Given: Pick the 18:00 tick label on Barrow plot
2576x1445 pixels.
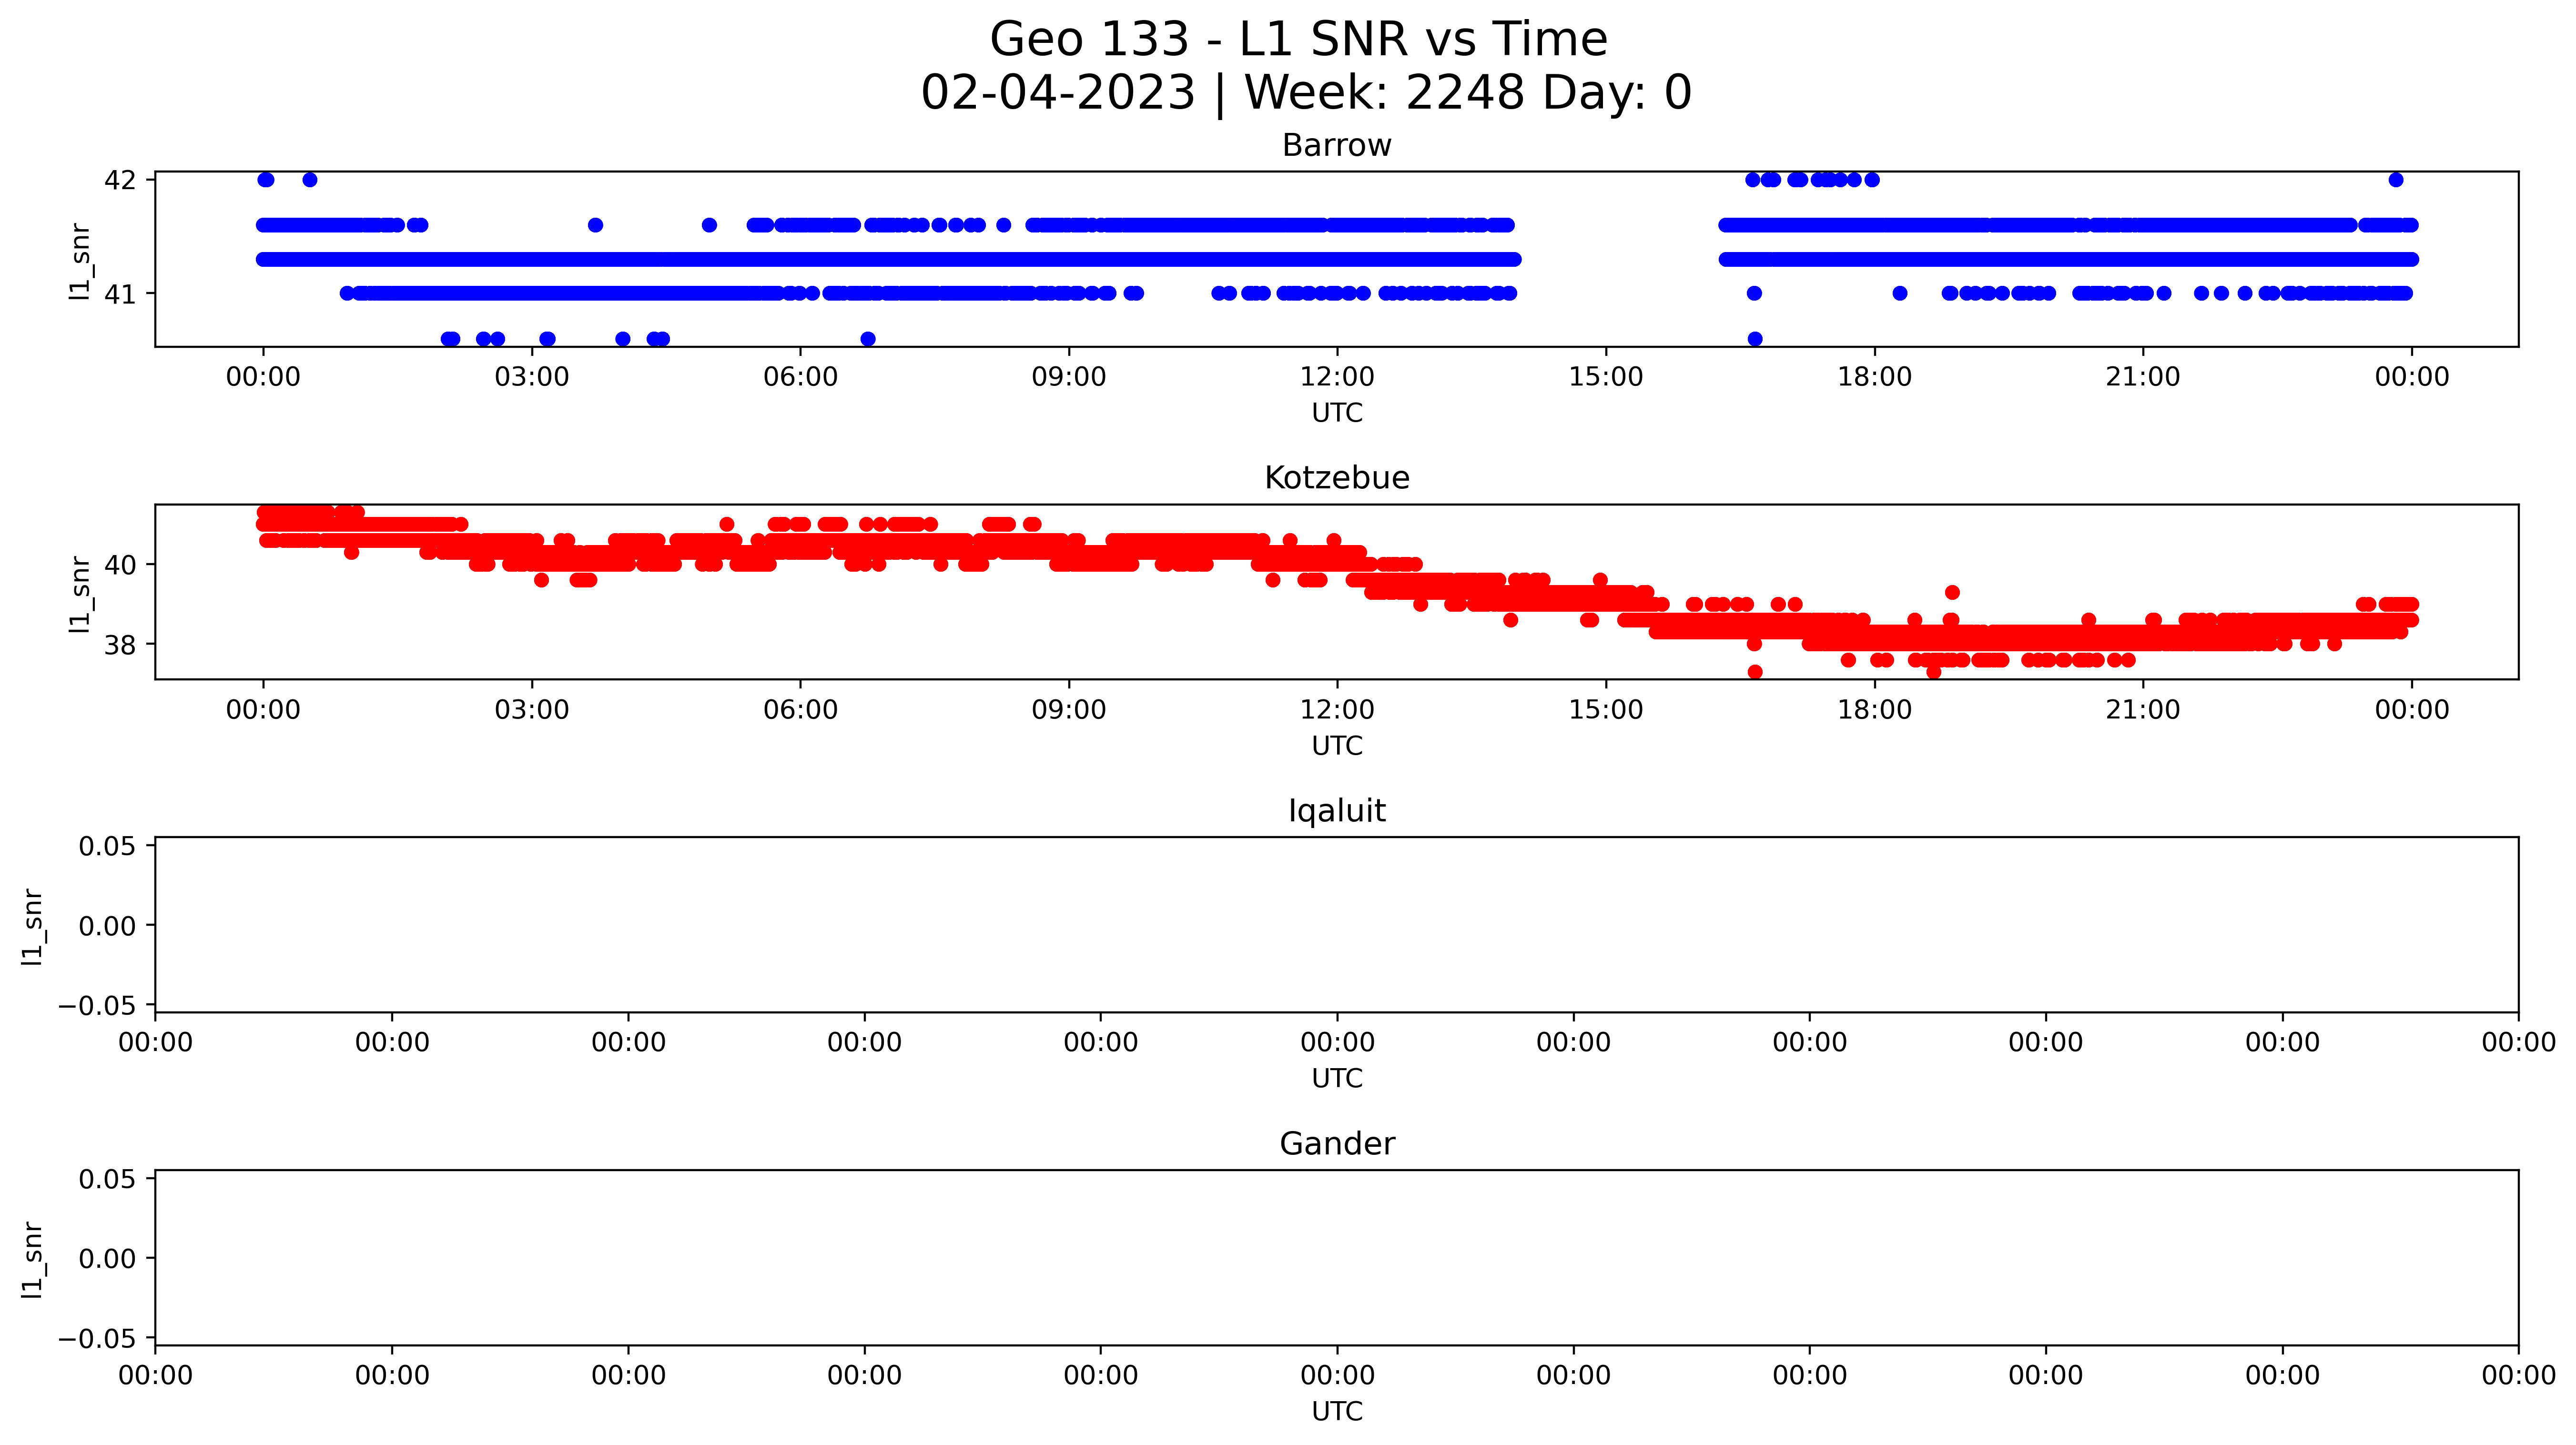Looking at the screenshot, I should [x=1874, y=377].
